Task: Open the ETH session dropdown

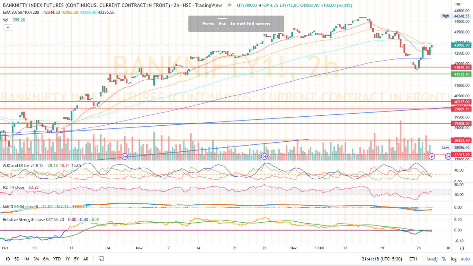Action: [x=413, y=259]
